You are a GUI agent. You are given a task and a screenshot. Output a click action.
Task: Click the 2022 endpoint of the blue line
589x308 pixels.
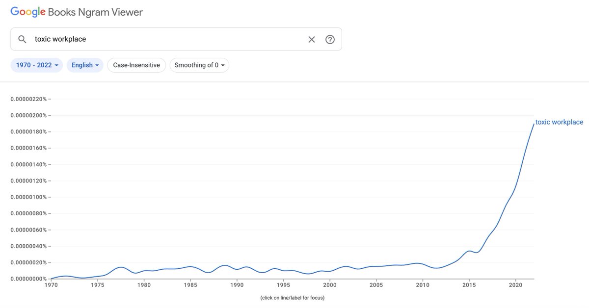[534, 124]
